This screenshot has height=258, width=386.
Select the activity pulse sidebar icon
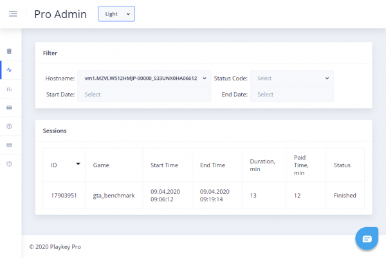point(9,70)
